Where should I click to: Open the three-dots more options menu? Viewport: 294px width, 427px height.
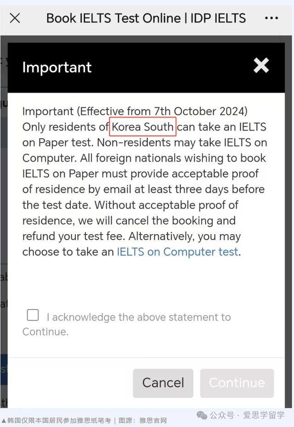pos(271,18)
